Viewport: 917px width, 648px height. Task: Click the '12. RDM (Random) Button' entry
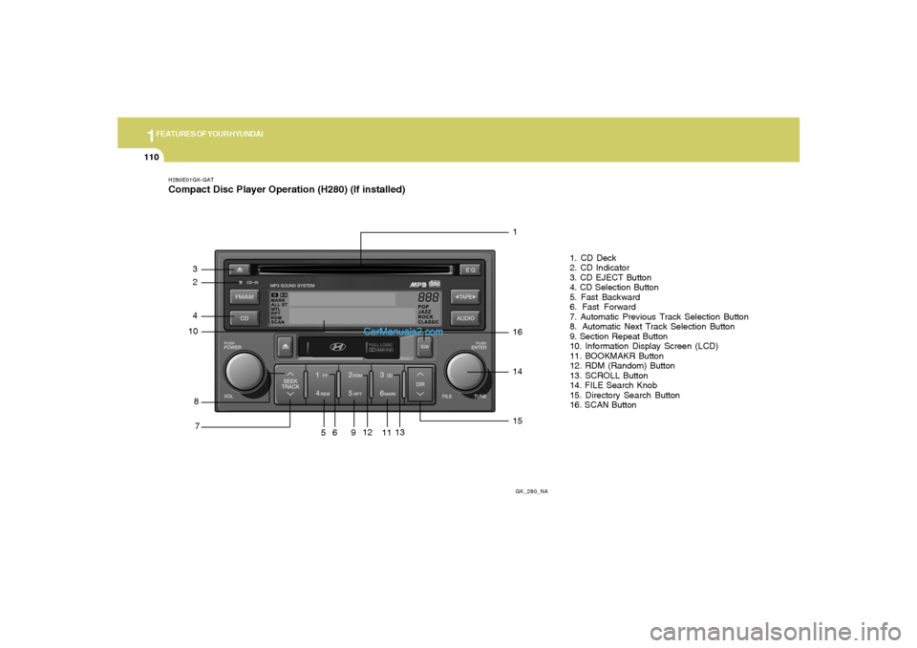click(x=622, y=366)
